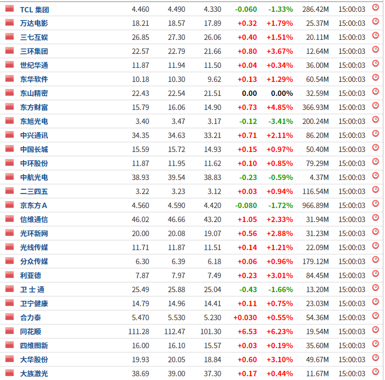385x380 pixels.
Task: Open the 卫士通 stock link
Action: tap(32, 290)
